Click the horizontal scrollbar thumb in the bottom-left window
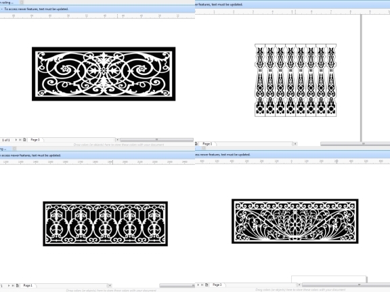The image size is (390, 292). 177,285
